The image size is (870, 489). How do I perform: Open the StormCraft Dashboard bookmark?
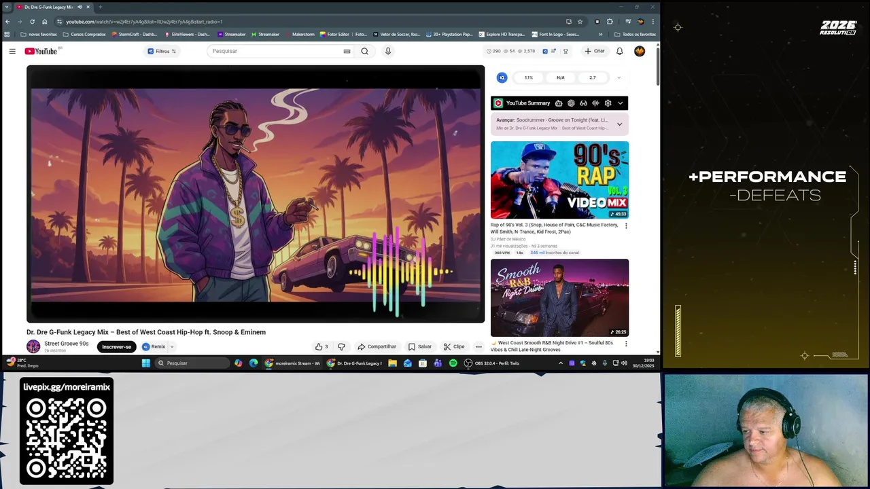[x=134, y=34]
